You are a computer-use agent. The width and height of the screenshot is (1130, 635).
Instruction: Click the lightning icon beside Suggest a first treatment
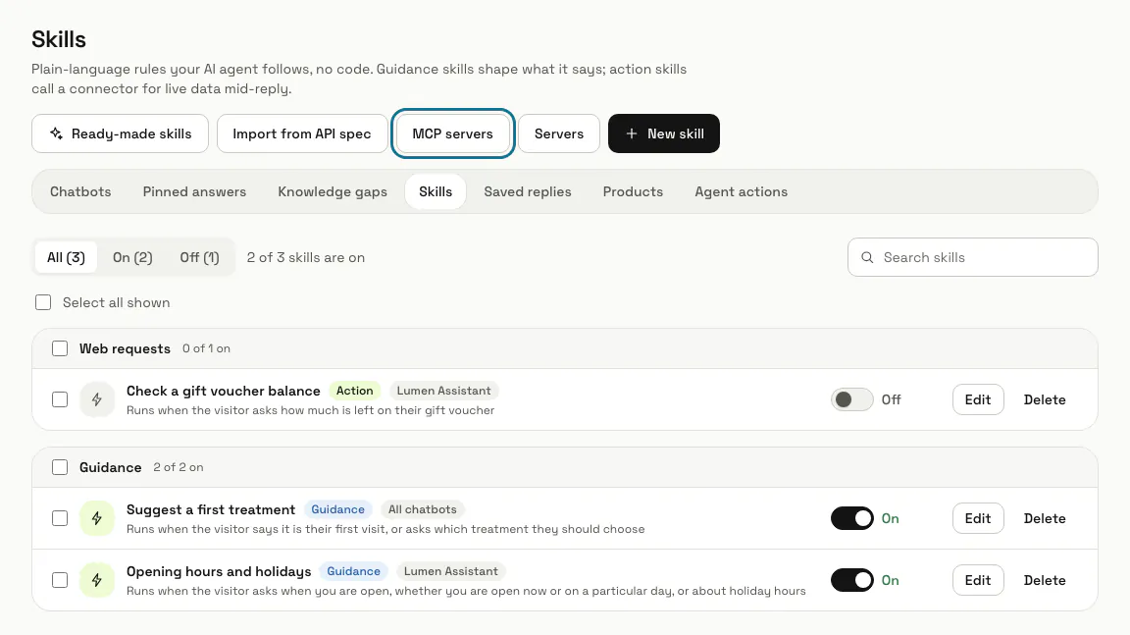(96, 518)
